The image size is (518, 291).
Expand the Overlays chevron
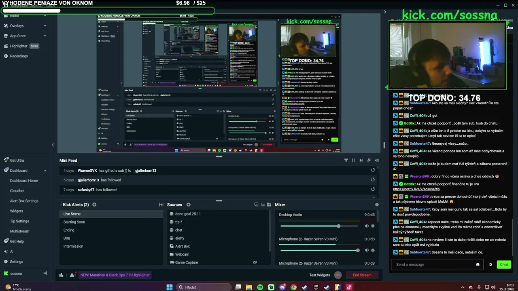tap(45, 26)
